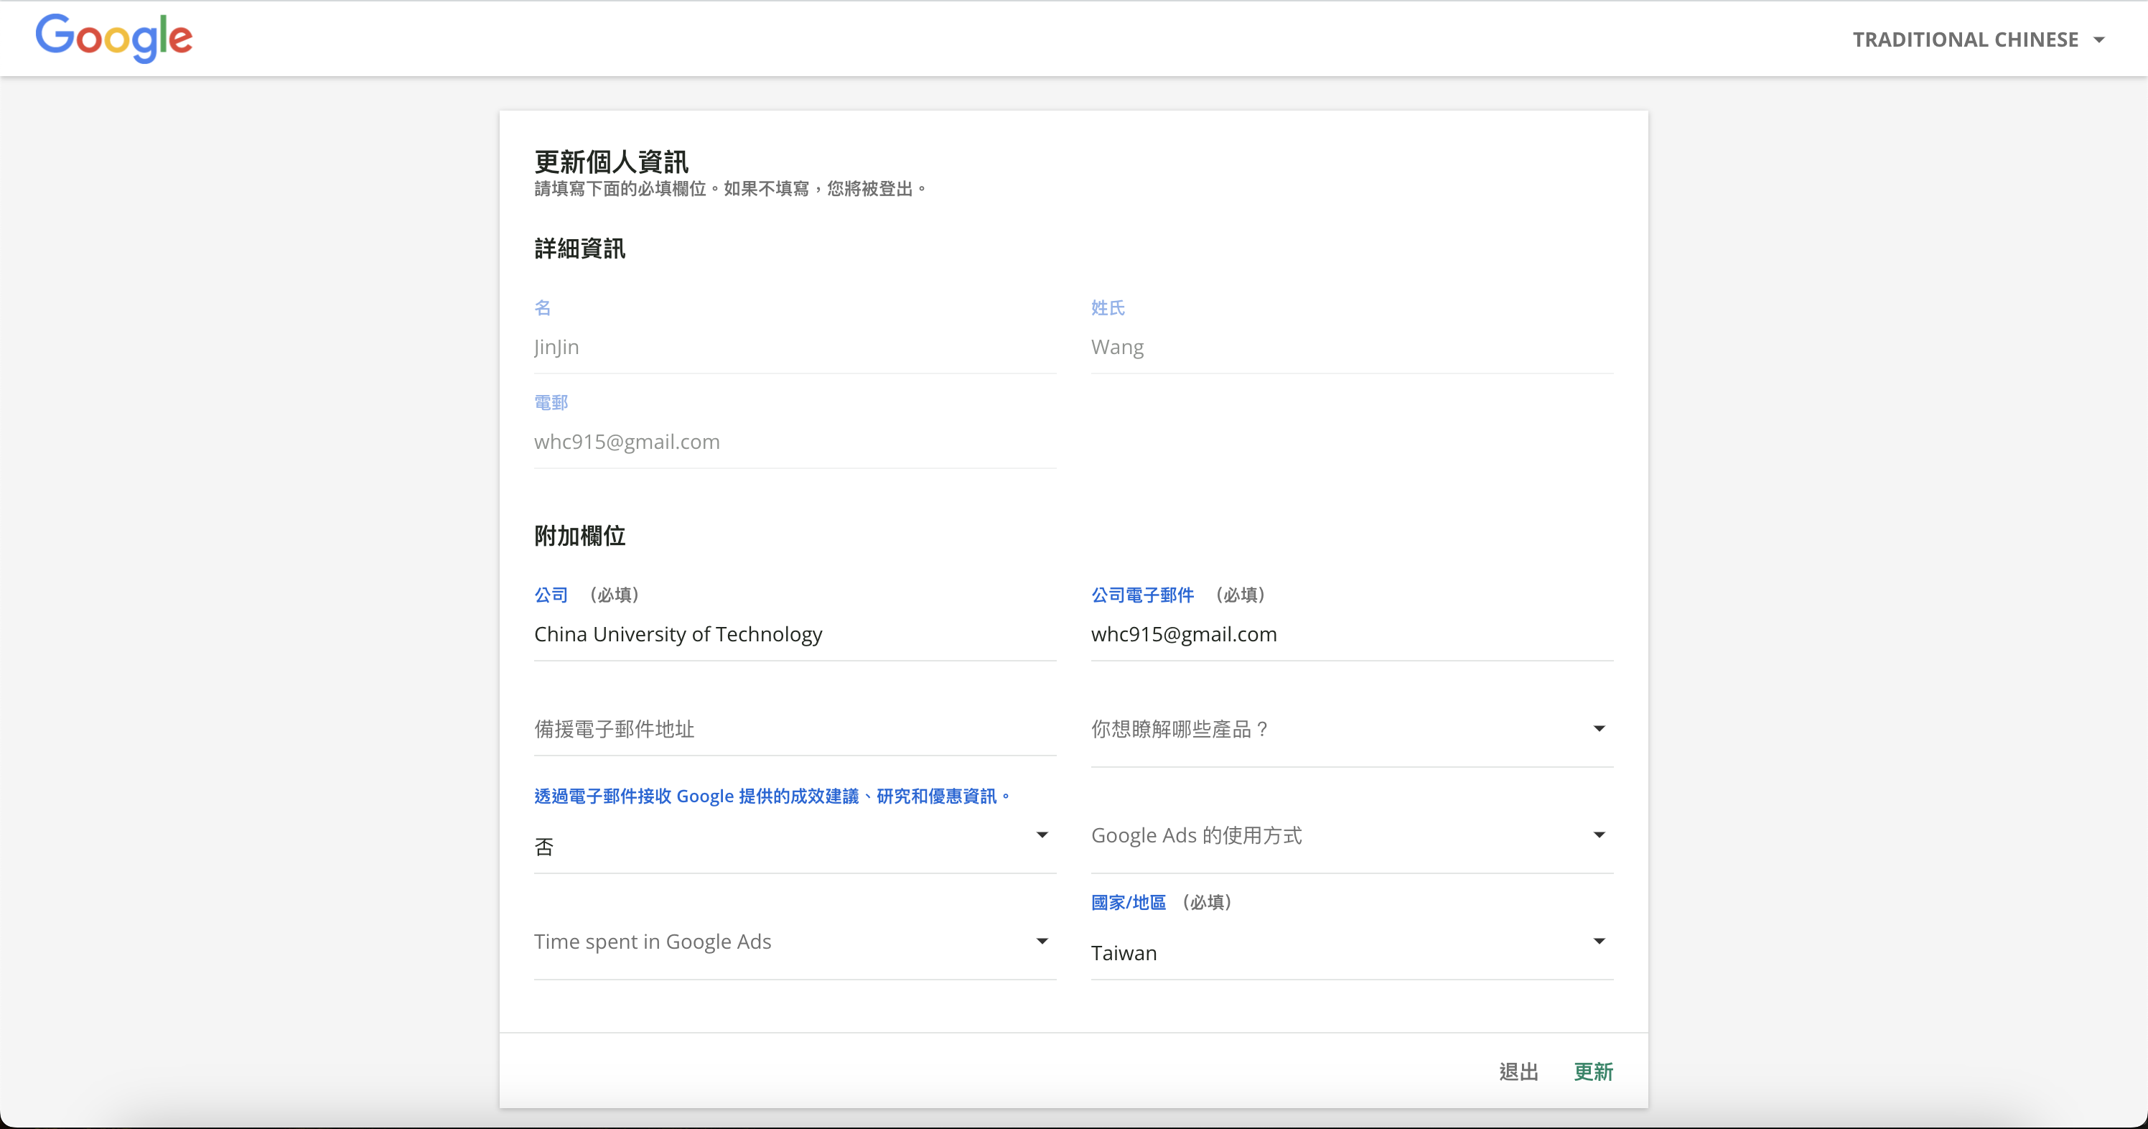
Task: Click the 公司電子郵件 company email field
Action: coord(1351,635)
